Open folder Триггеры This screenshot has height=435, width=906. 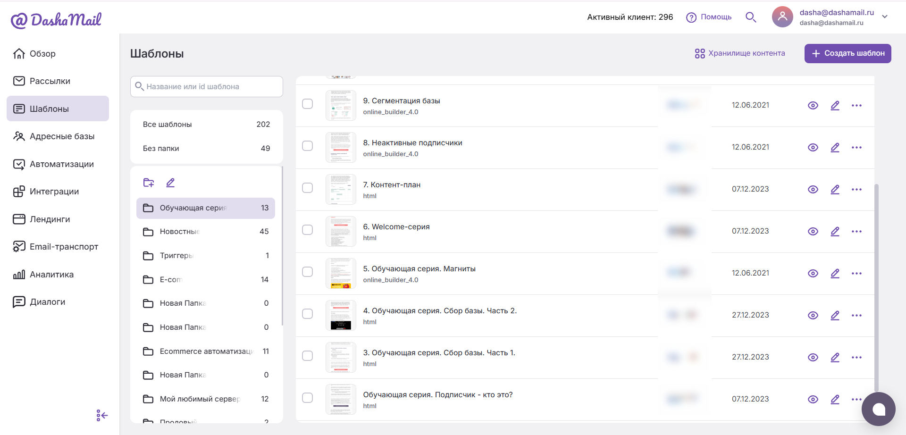(206, 256)
